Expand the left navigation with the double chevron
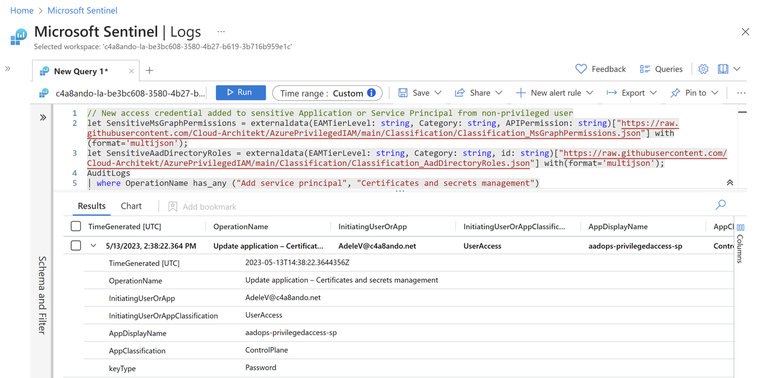The image size is (757, 378). coord(8,69)
